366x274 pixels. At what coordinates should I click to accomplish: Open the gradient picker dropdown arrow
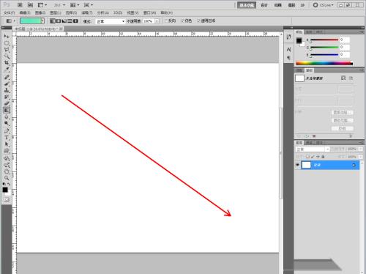click(x=42, y=21)
